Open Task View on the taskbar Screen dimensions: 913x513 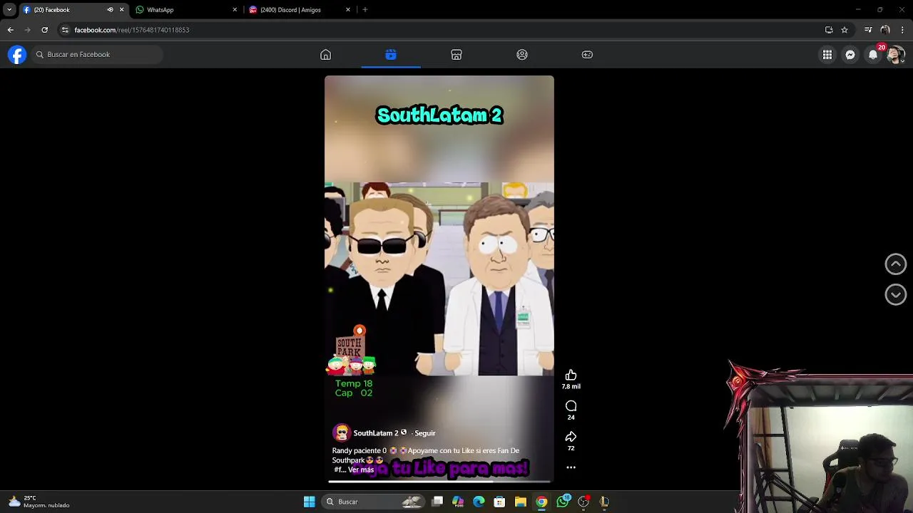(437, 502)
